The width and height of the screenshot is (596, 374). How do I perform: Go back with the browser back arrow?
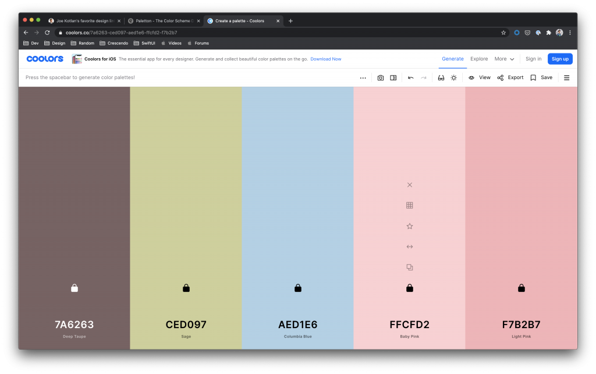[26, 33]
